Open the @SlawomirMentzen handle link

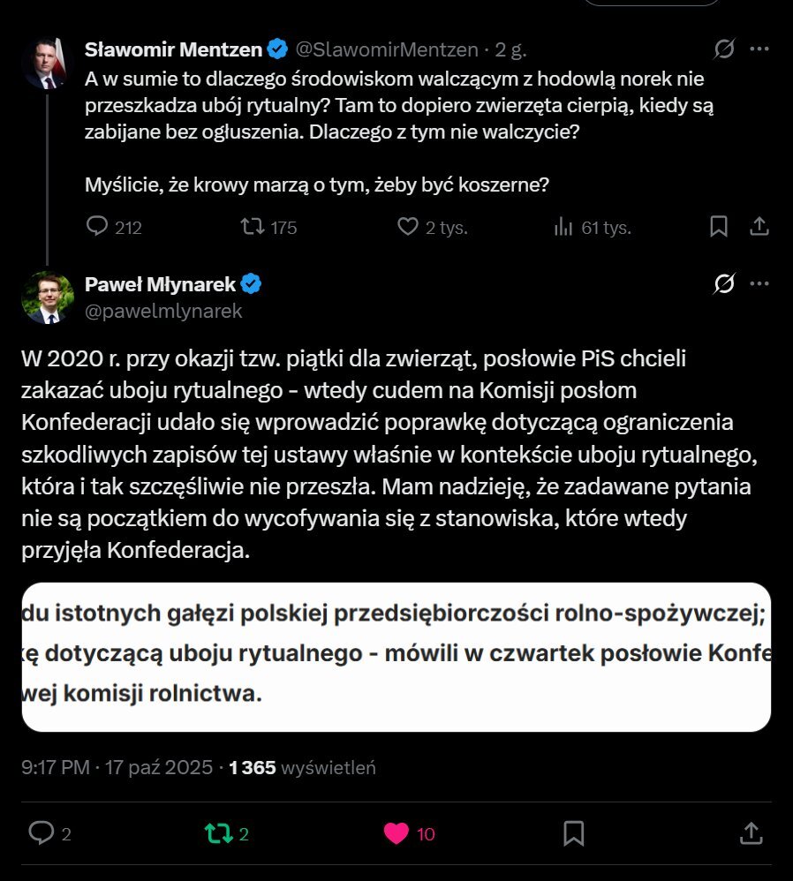(386, 49)
